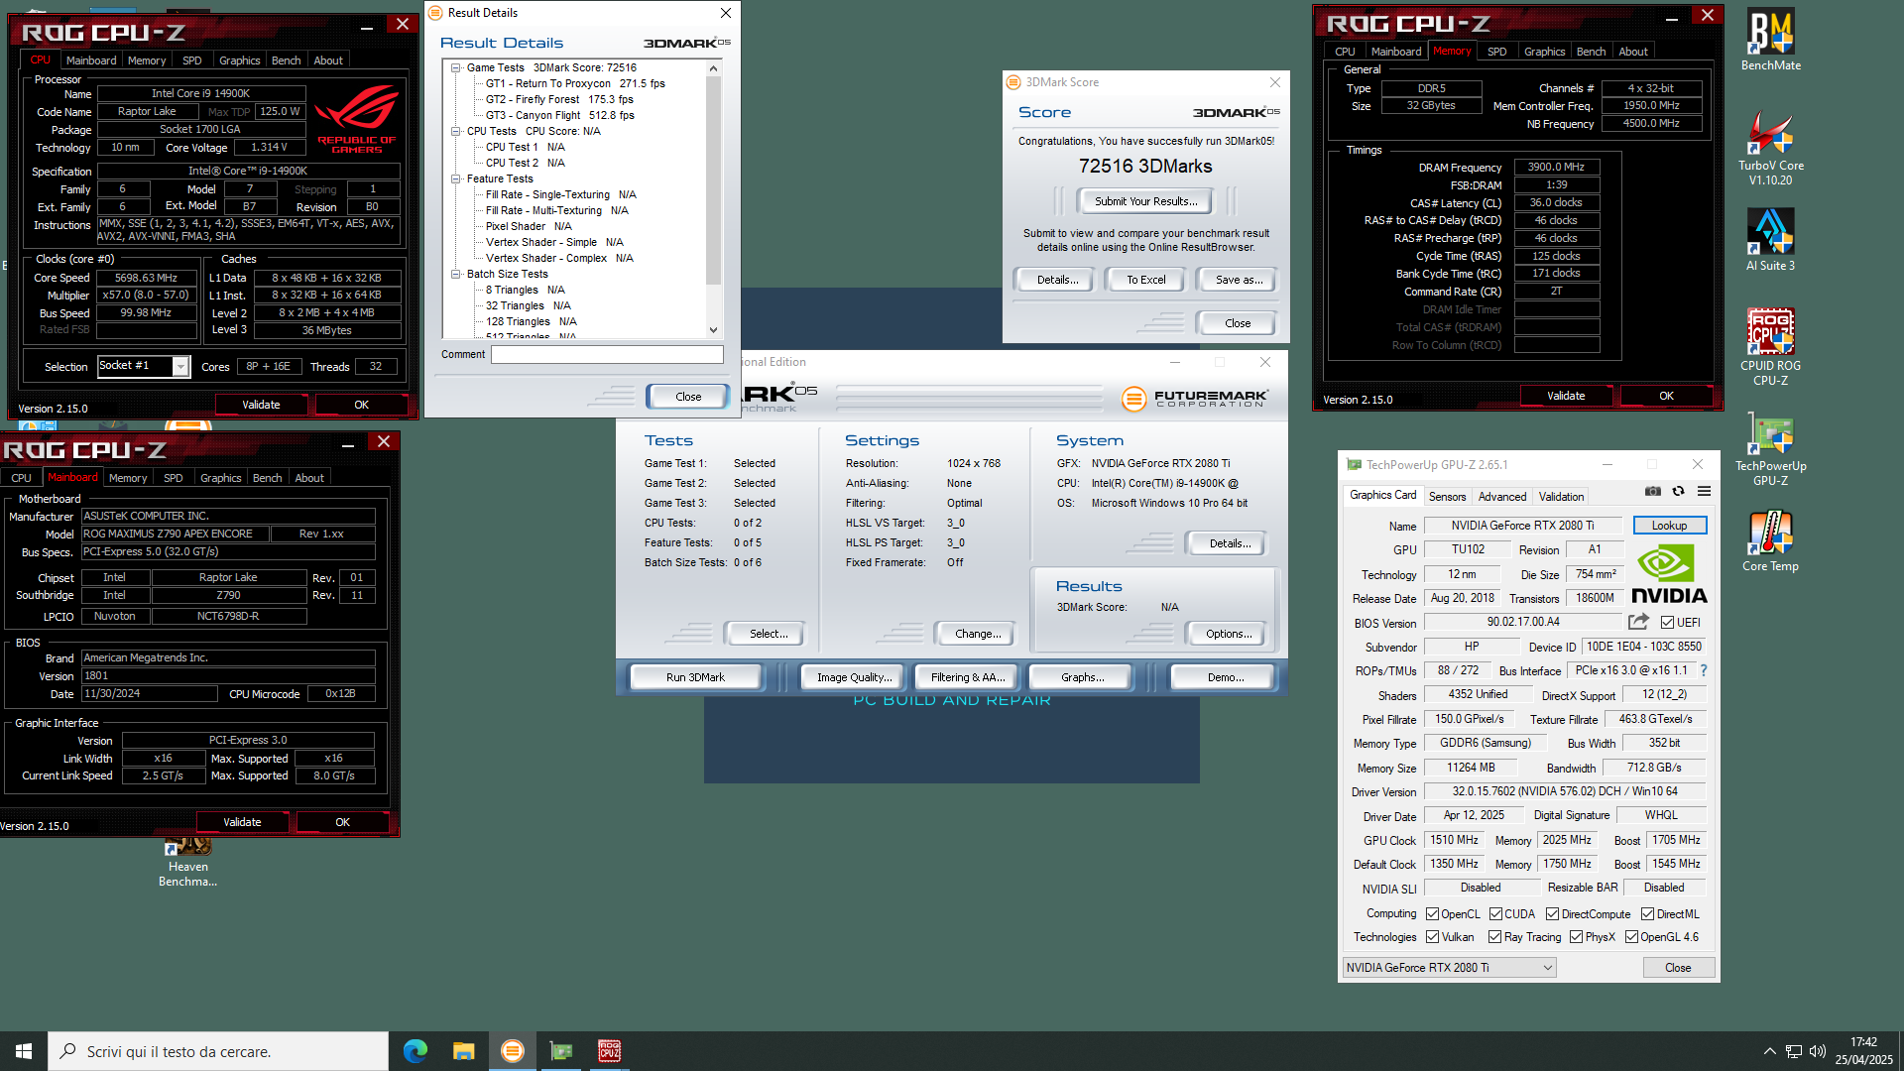The width and height of the screenshot is (1904, 1071).
Task: Click Lookup button in GPU-Z
Action: pyautogui.click(x=1669, y=526)
